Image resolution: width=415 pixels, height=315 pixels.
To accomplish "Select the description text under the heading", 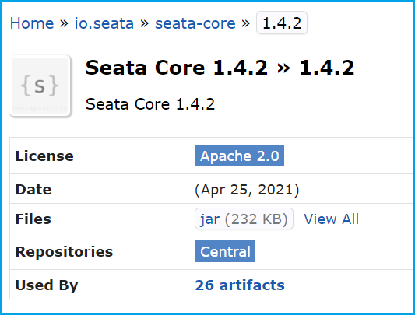I will [150, 104].
